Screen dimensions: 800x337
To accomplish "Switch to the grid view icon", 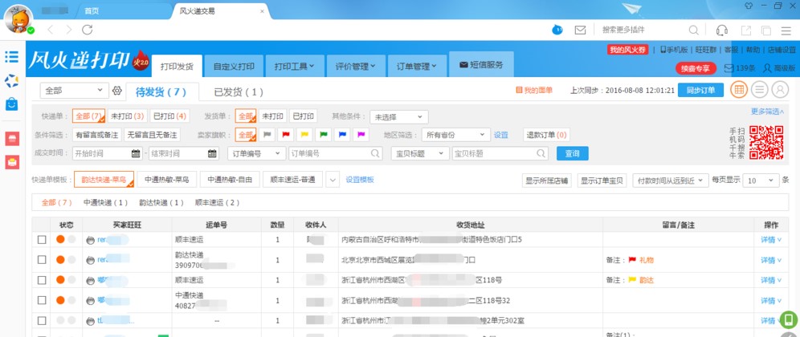I will [x=738, y=90].
